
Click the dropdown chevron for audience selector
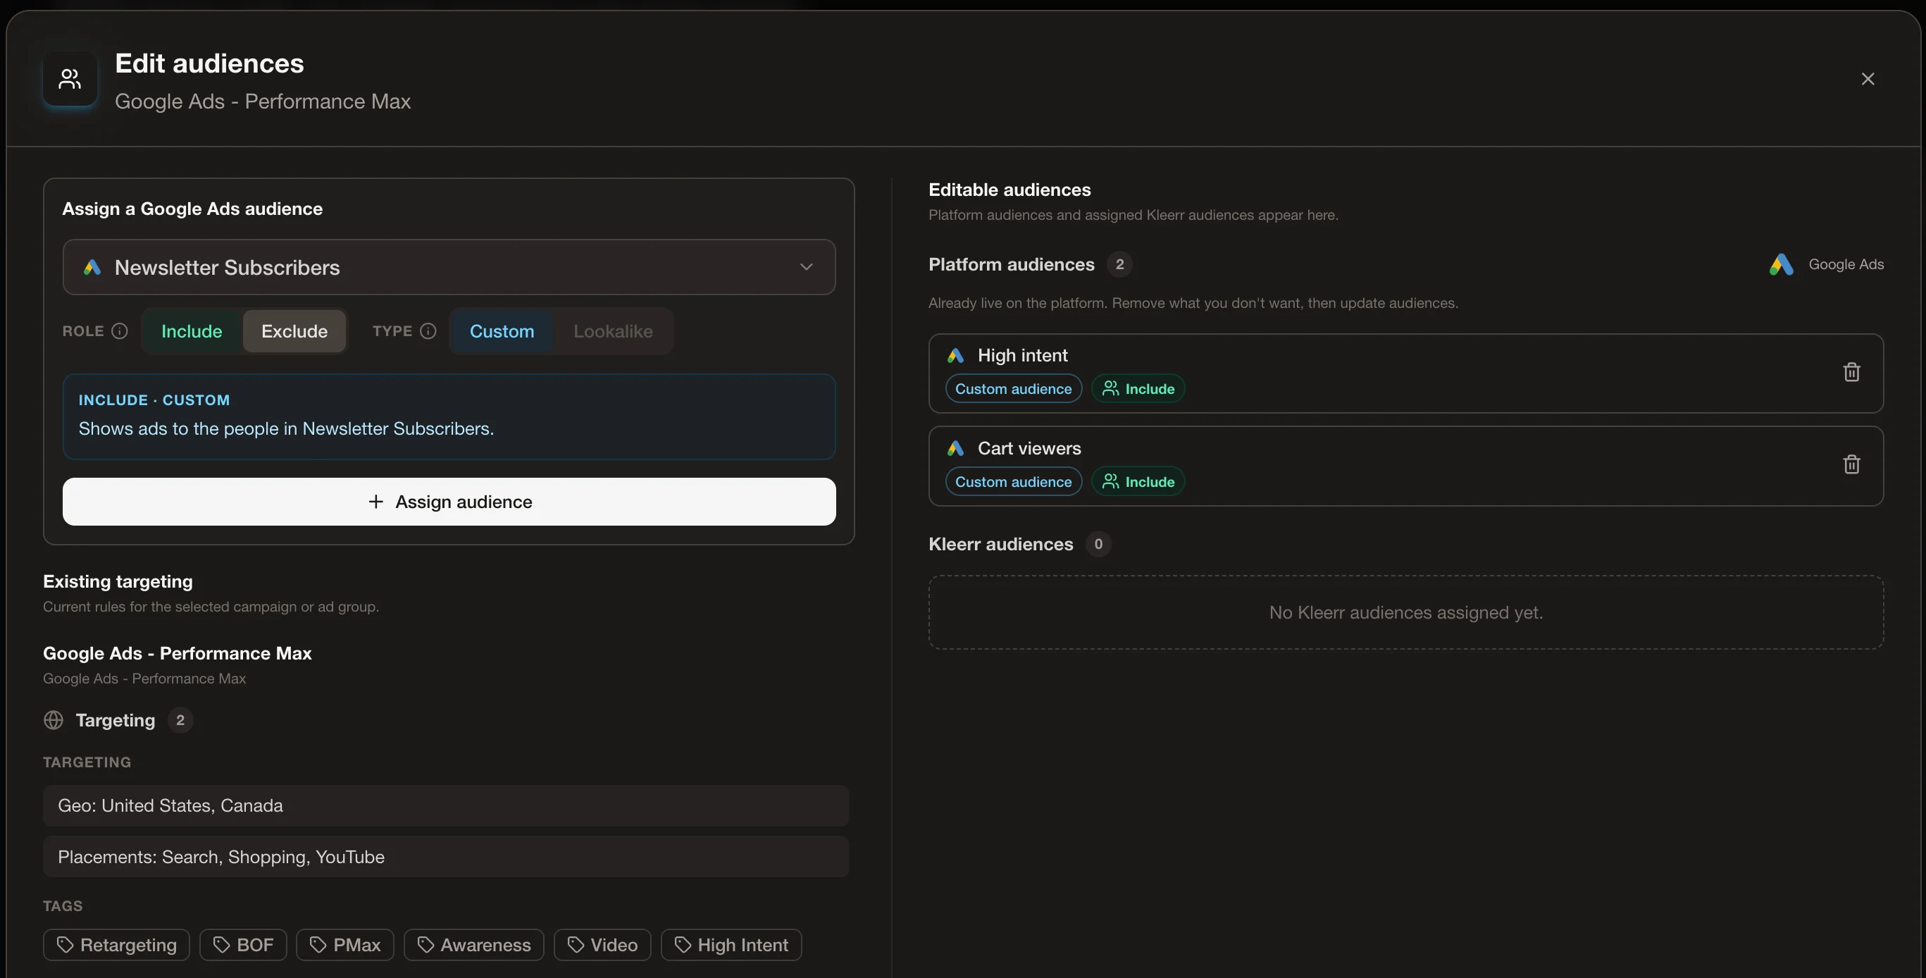(806, 267)
